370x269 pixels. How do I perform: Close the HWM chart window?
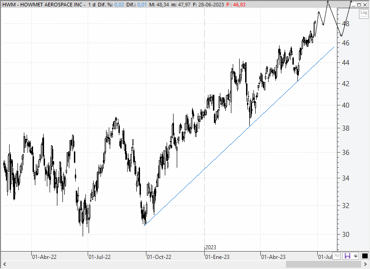pos(365,5)
